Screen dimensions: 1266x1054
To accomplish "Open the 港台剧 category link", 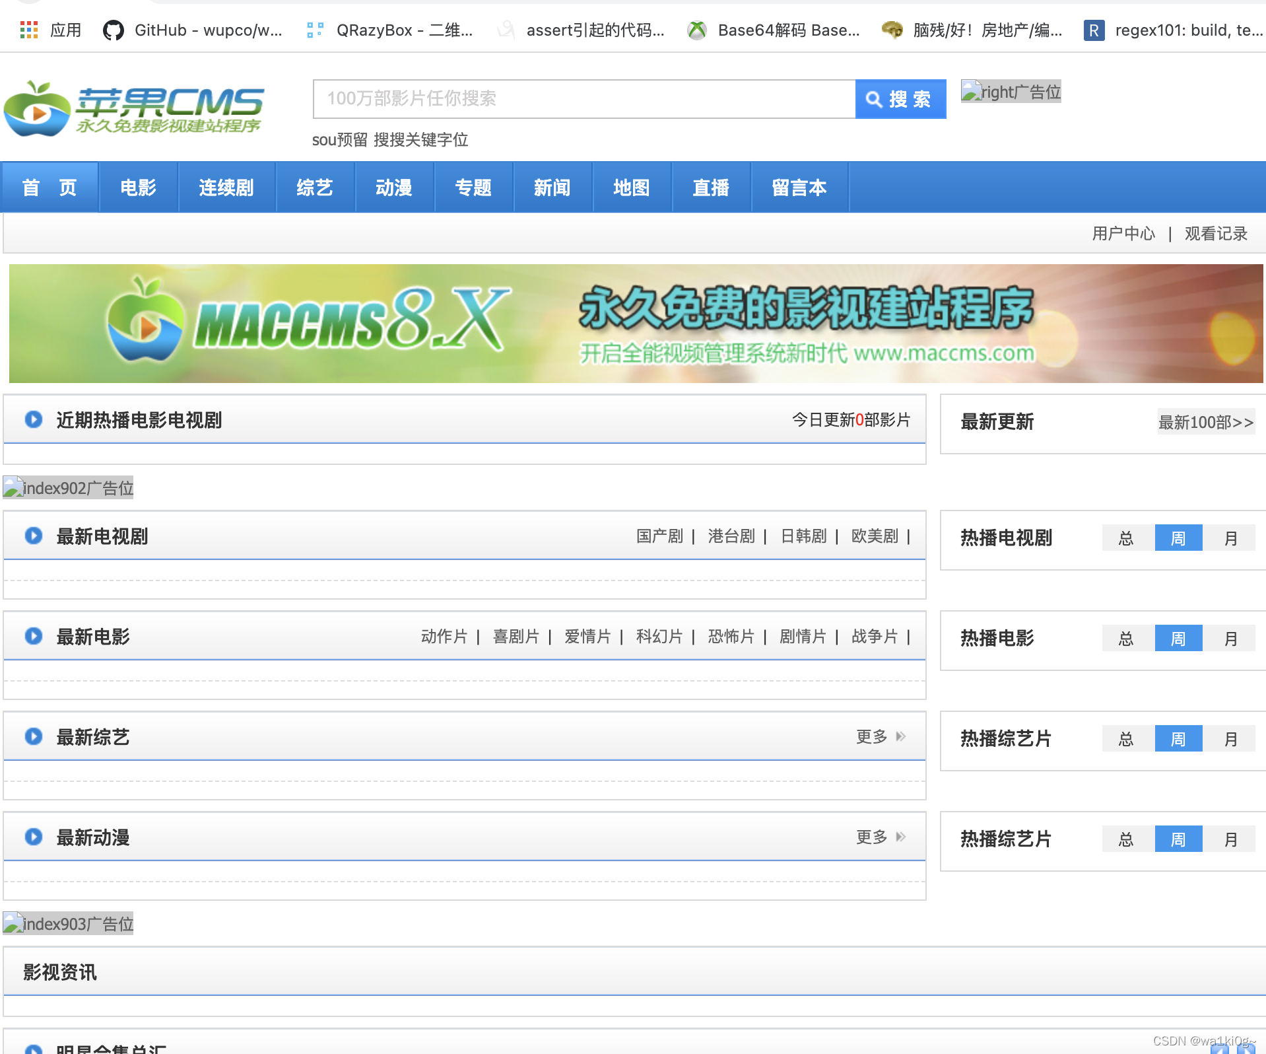I will click(x=731, y=536).
